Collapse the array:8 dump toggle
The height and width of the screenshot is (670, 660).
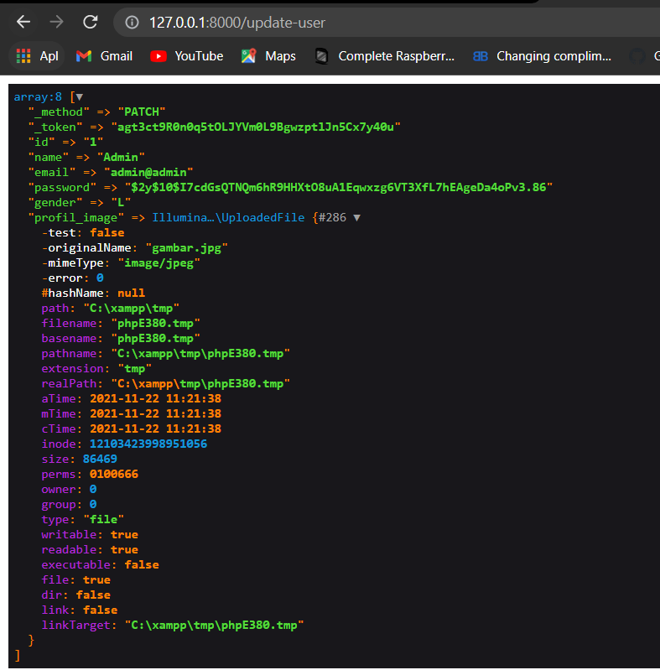click(x=79, y=97)
